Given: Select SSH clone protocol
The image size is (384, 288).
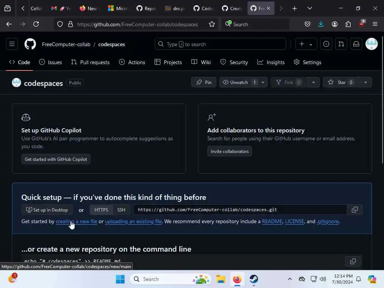Looking at the screenshot, I should coord(121,210).
